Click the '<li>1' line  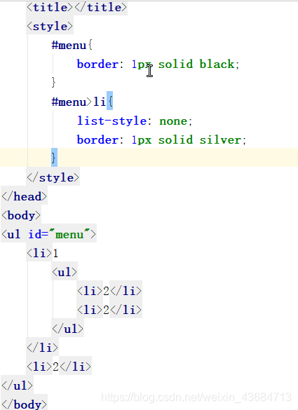[x=42, y=253]
